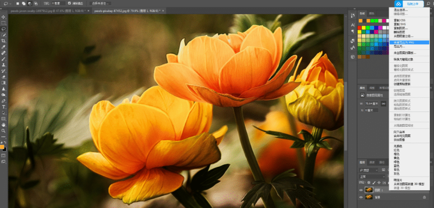Screen dimensions: 434x208
Task: Switch to the pexels-javon-swaby document tab
Action: coord(48,11)
